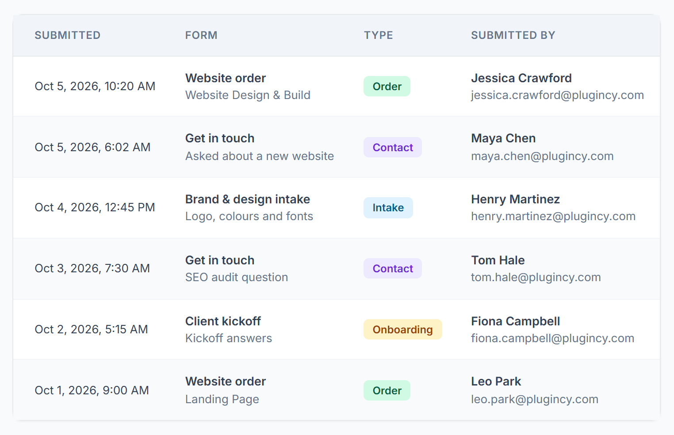
Task: Select 'Logo, colours and fonts' subtitle
Action: [249, 216]
